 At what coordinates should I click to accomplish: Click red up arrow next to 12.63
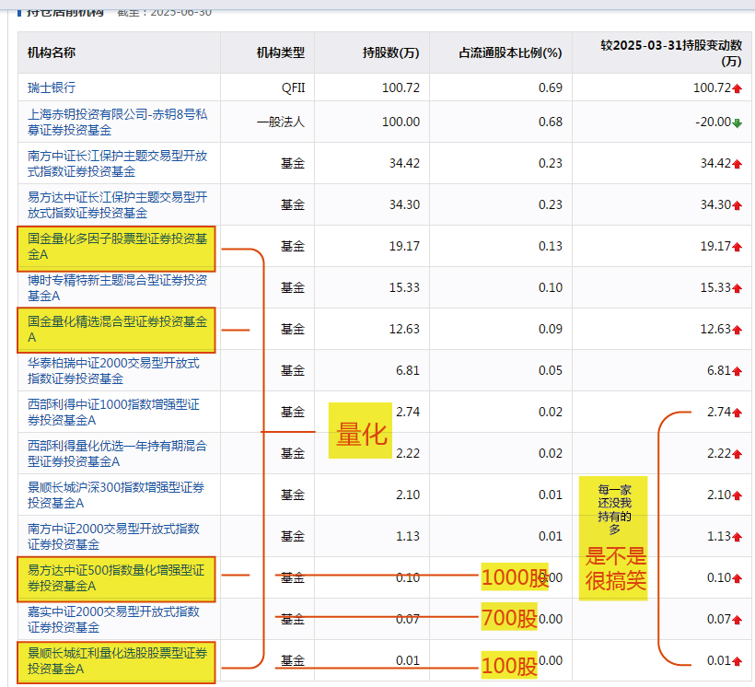(x=737, y=330)
